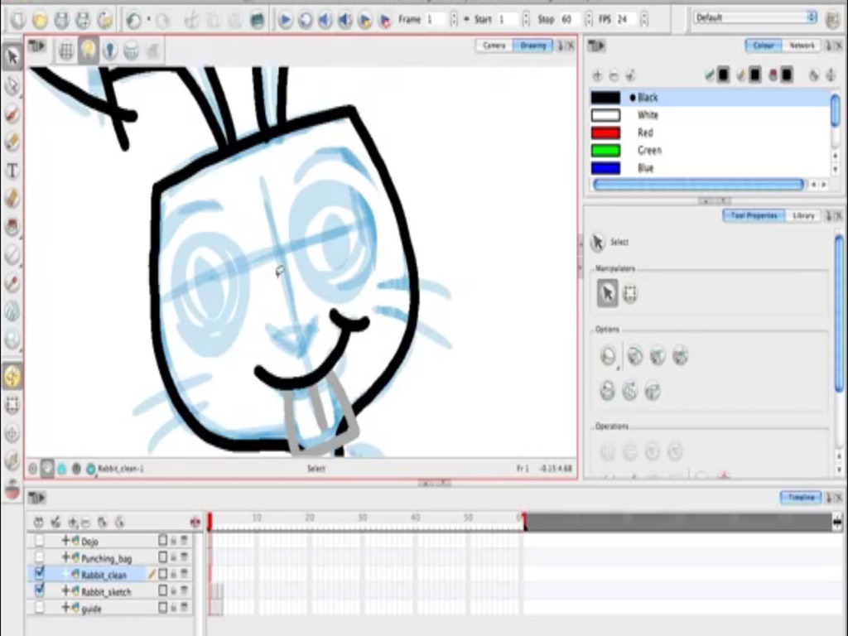This screenshot has width=848, height=636.
Task: Select the Tool Properties tab
Action: tap(754, 216)
